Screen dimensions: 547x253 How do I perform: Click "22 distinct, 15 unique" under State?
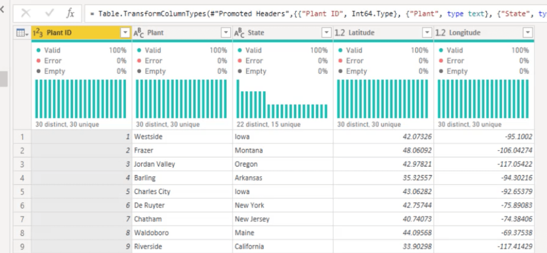pos(268,124)
